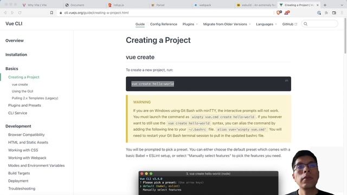
Task: Jump to Pulling 2.x Templates (Legacy)
Action: coord(35,98)
